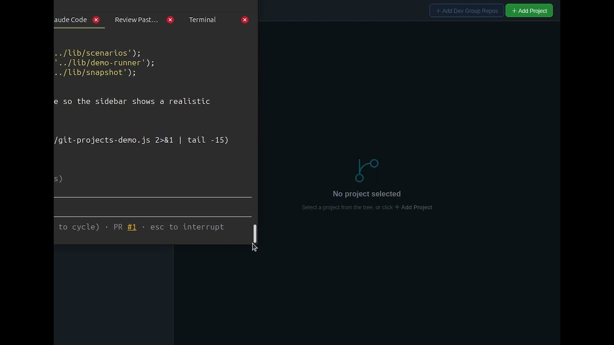
Task: Click the terminal prompt input line
Action: pos(153,207)
